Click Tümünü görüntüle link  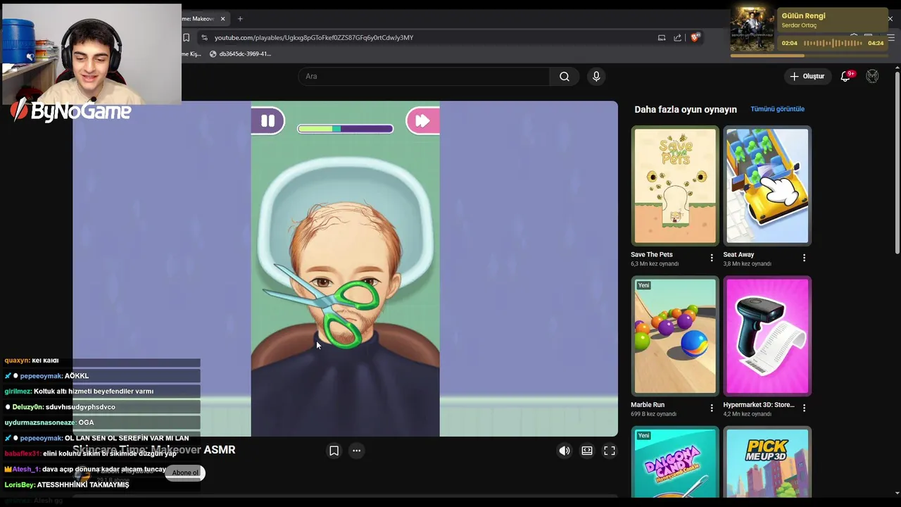pyautogui.click(x=777, y=109)
